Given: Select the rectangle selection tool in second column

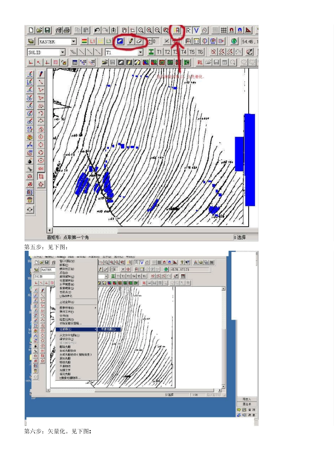Looking at the screenshot, I should click(41, 176).
